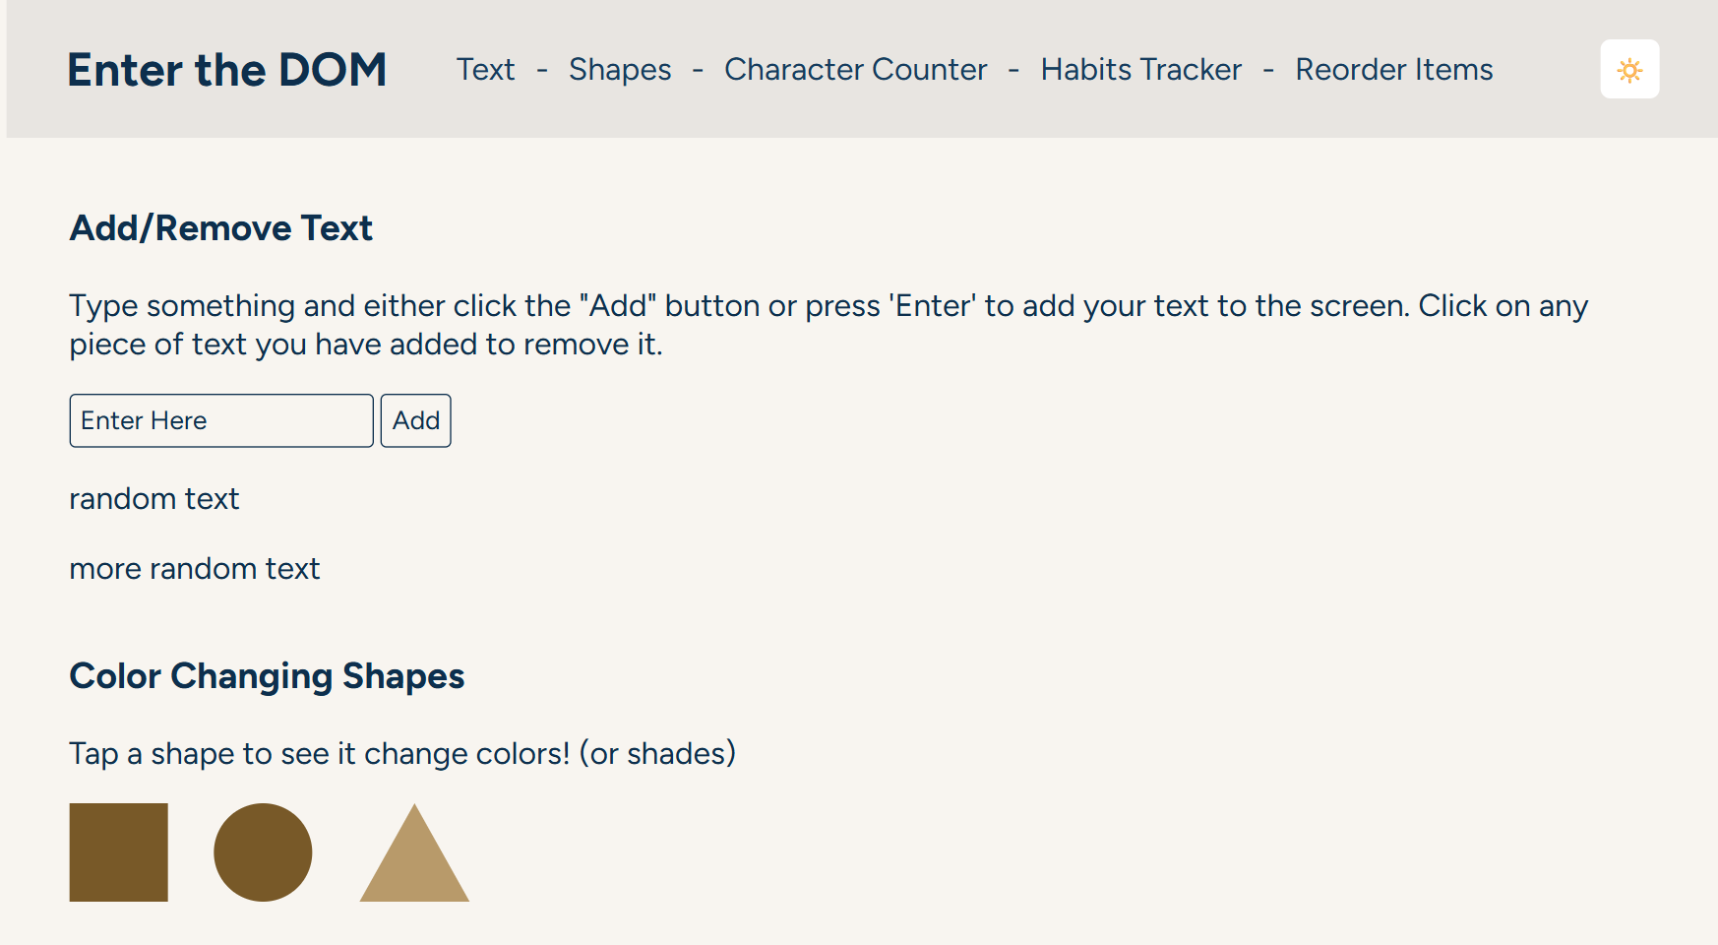
Task: Go to the Shapes section link
Action: (620, 69)
